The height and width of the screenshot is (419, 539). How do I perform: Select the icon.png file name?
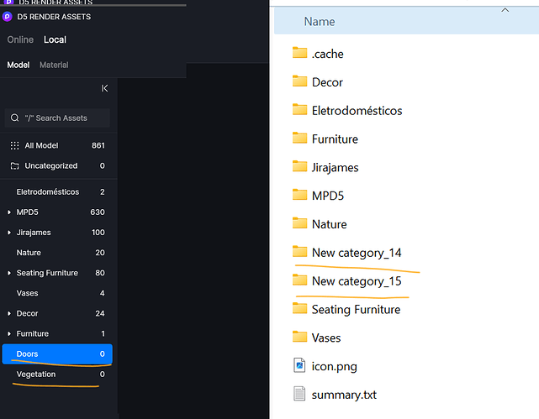click(334, 366)
